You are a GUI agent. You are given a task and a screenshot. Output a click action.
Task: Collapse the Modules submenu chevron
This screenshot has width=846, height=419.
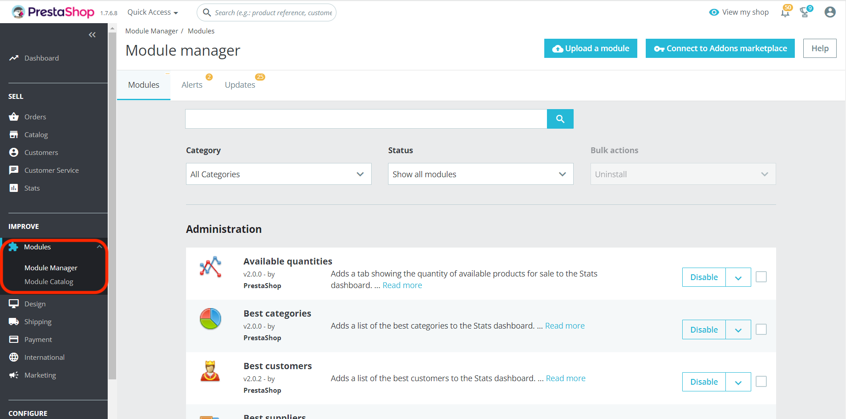(99, 247)
